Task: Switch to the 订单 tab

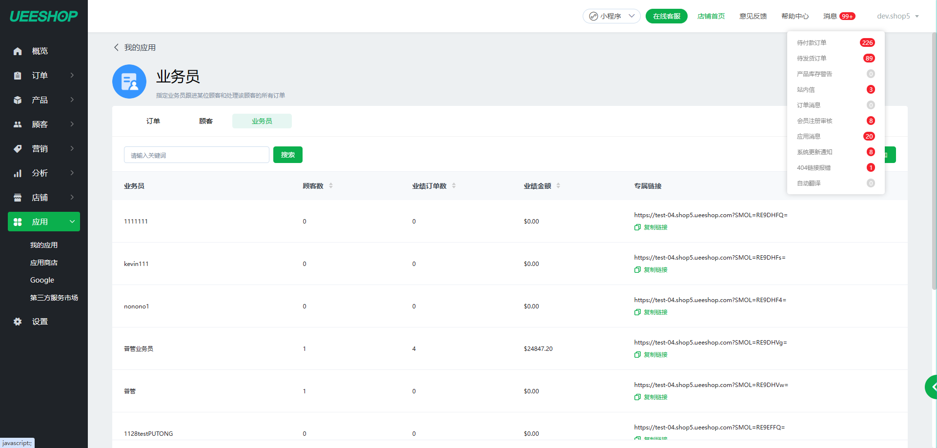Action: [153, 121]
